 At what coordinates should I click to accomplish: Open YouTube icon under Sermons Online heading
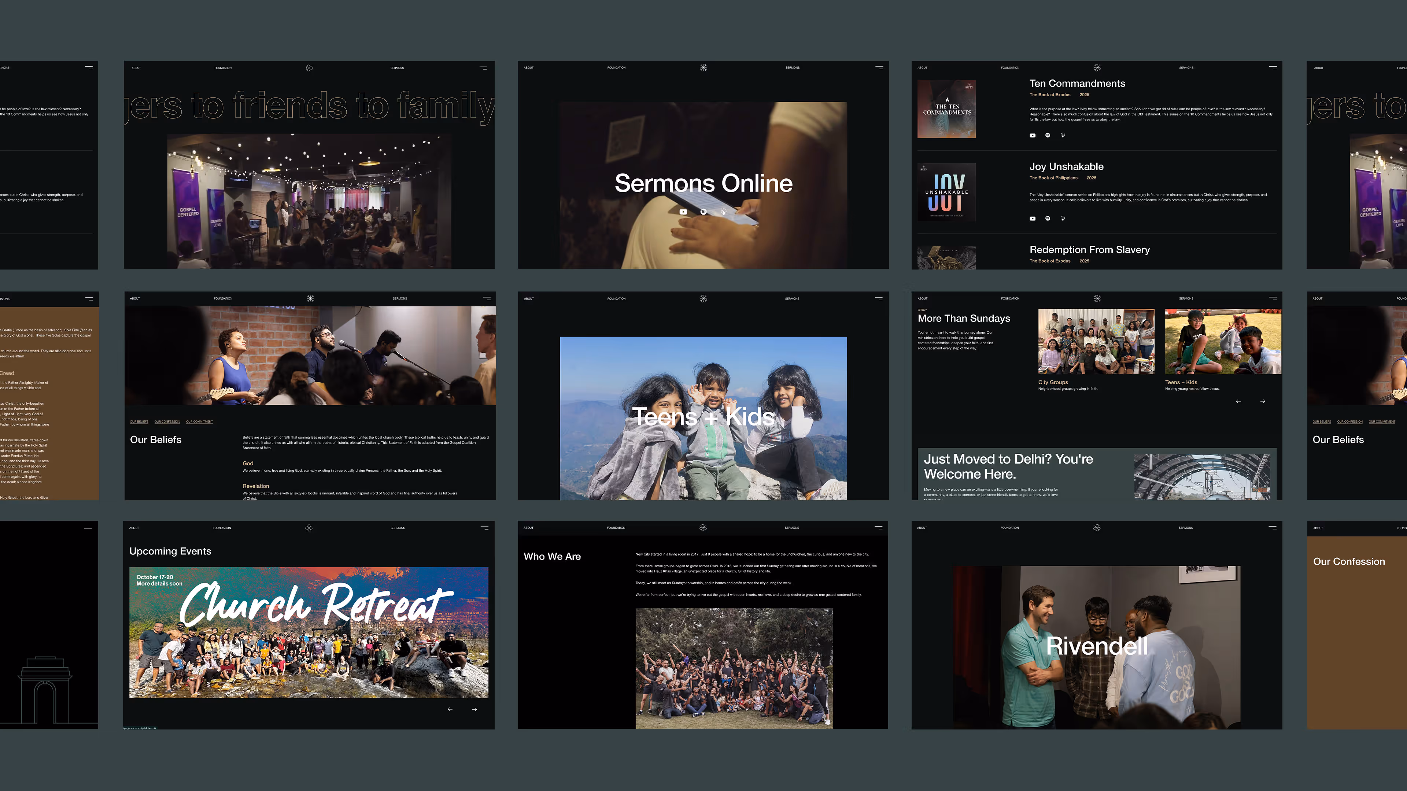click(x=683, y=212)
